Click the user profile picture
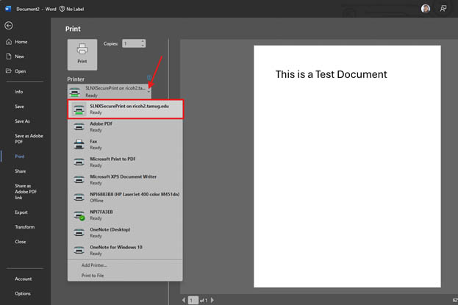 click(426, 9)
